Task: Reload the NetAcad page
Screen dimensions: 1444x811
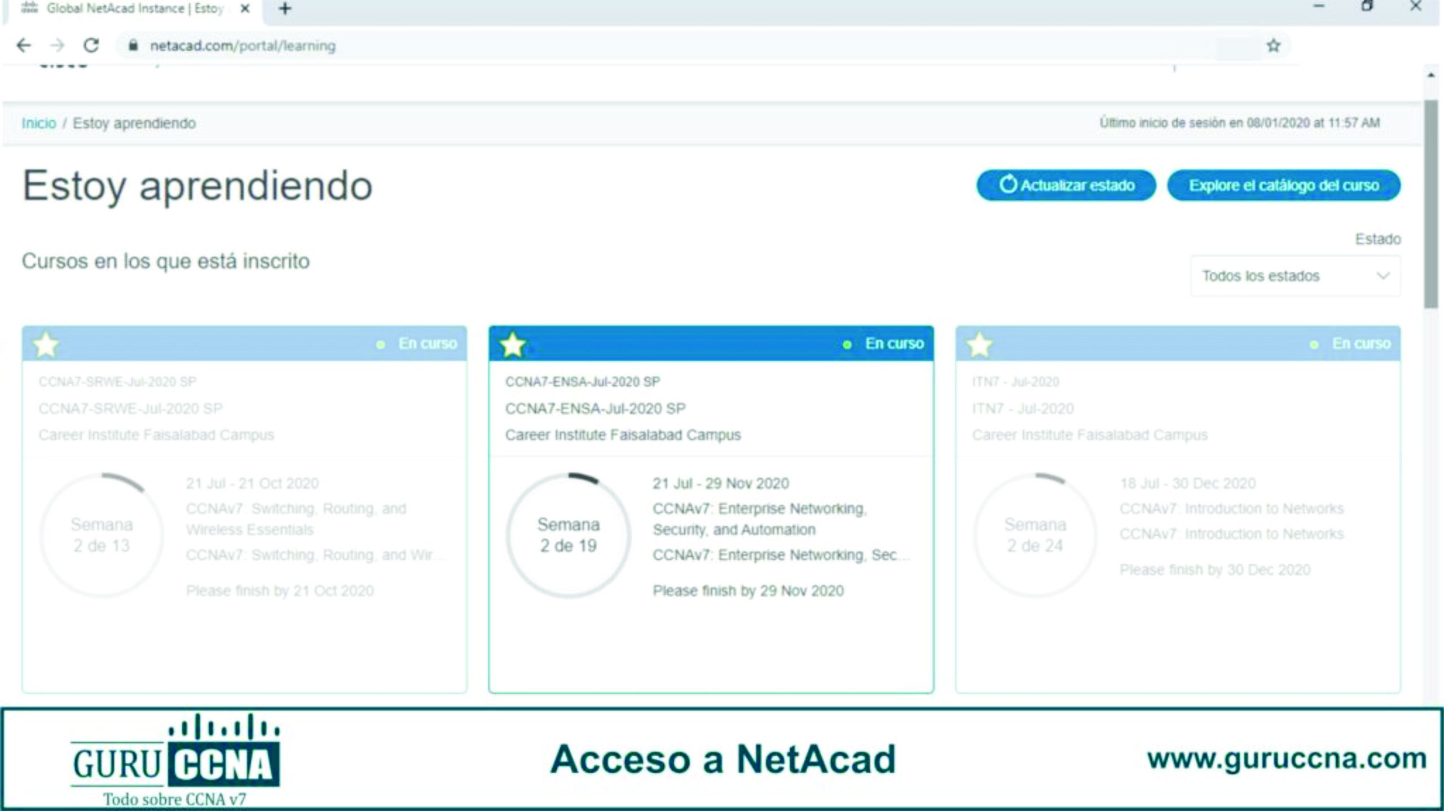Action: 91,45
